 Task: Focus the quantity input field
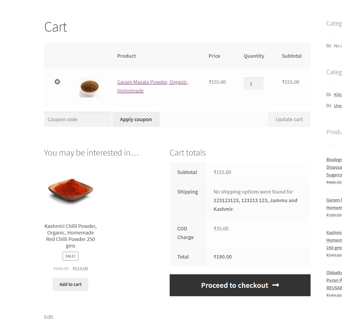pyautogui.click(x=253, y=83)
